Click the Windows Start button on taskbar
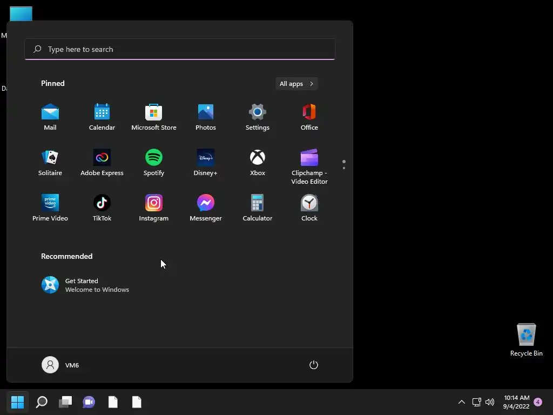553x415 pixels. [x=17, y=402]
